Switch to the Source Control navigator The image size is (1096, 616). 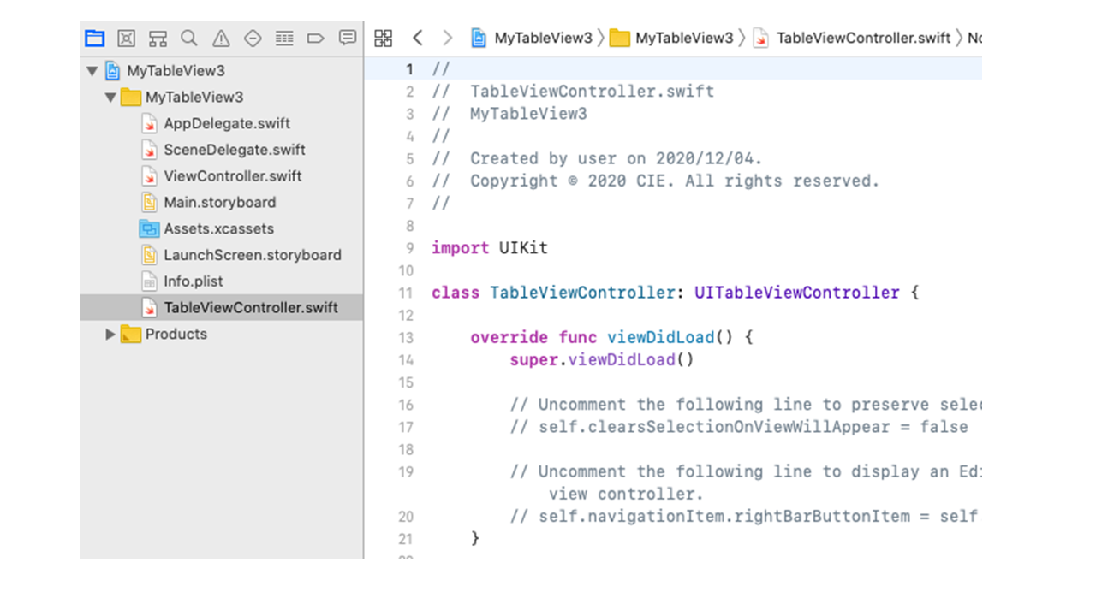(x=126, y=38)
